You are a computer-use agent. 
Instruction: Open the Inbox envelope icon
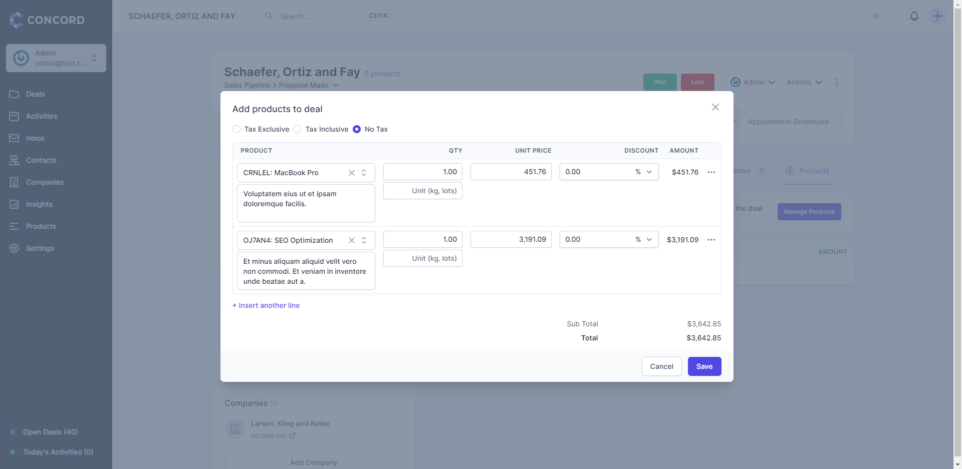point(14,138)
